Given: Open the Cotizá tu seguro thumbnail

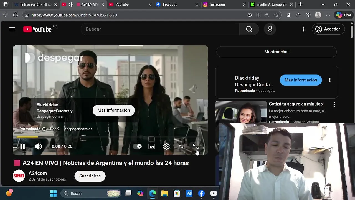Looking at the screenshot, I should tap(241, 112).
